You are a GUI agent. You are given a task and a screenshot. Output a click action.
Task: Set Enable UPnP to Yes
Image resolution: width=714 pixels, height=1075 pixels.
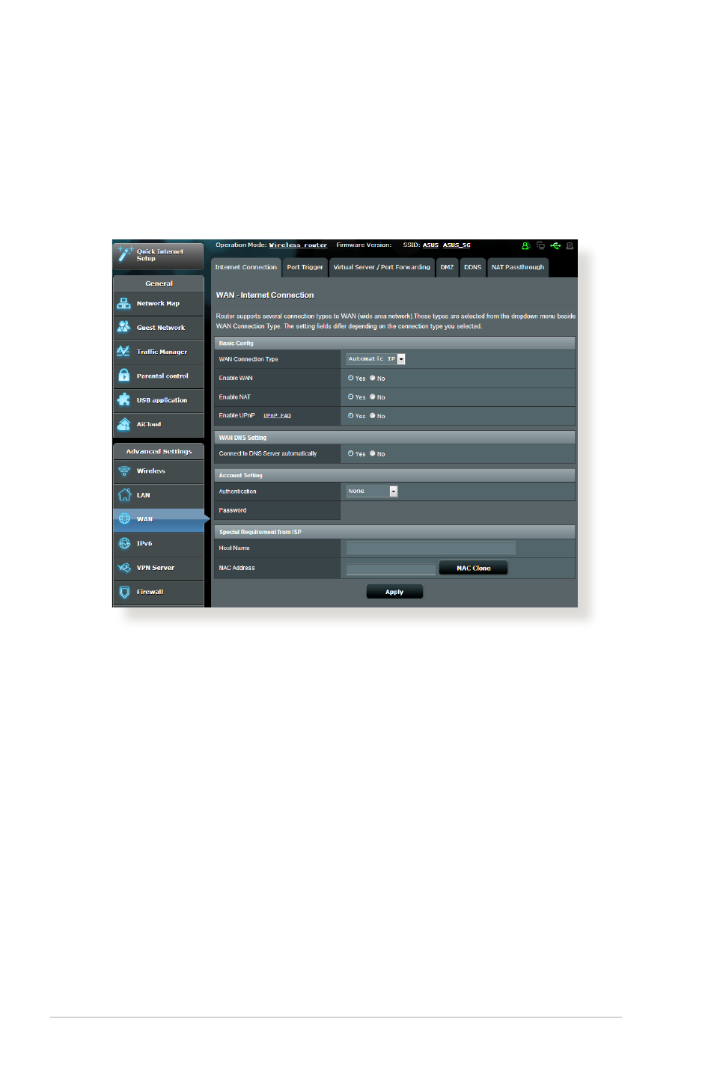[350, 415]
